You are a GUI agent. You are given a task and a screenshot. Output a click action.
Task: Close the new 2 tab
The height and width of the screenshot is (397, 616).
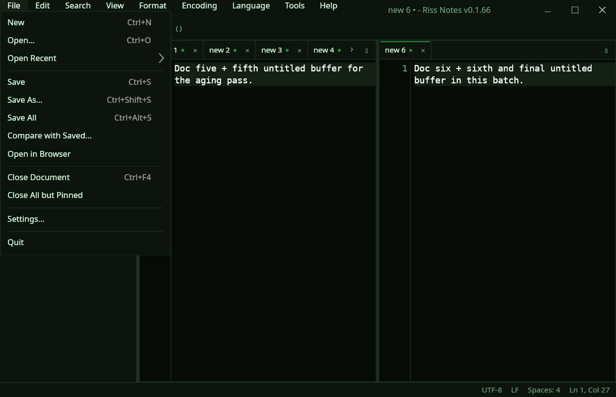click(247, 50)
